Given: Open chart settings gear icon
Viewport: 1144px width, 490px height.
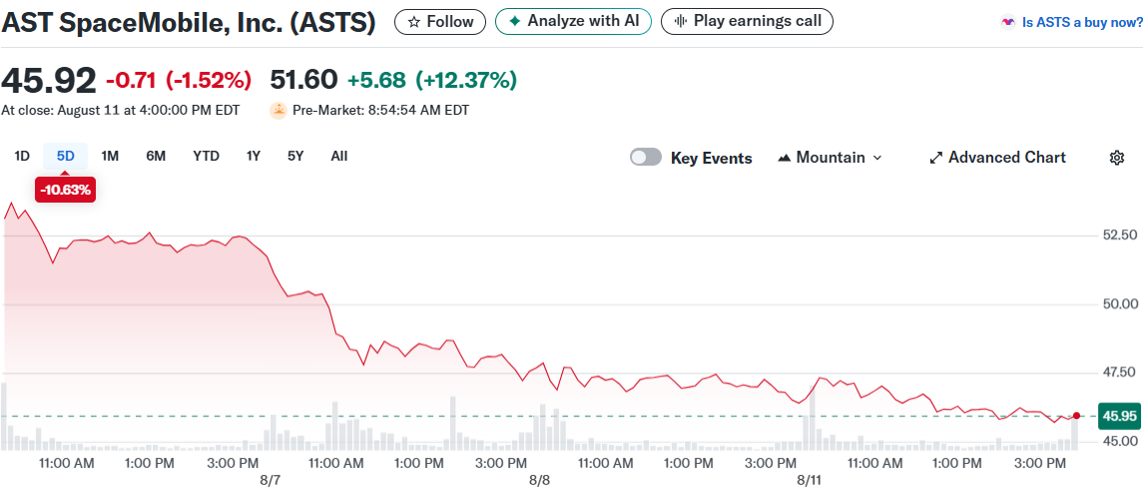Looking at the screenshot, I should tap(1116, 158).
